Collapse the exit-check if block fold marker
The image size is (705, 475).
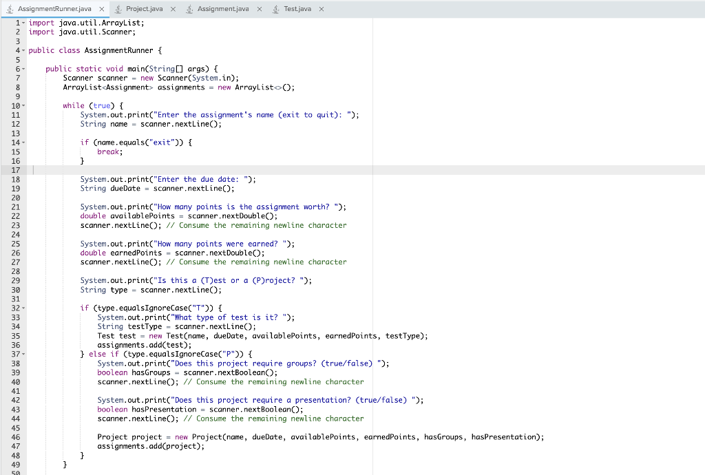23,142
